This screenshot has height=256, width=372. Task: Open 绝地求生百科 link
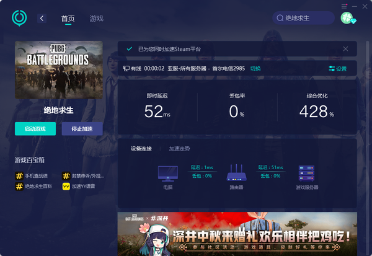[x=33, y=186]
